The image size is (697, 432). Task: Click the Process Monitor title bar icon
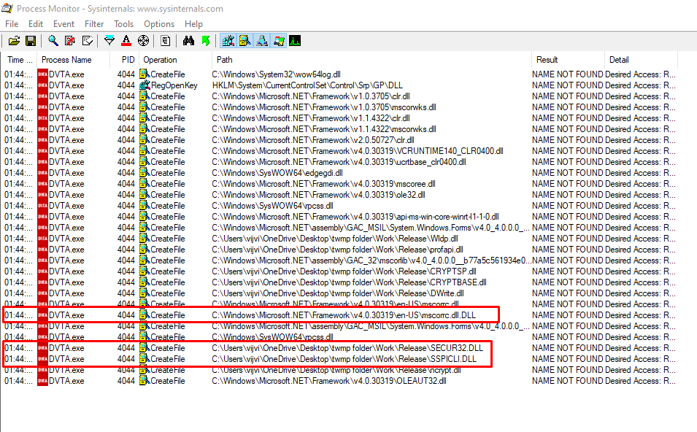coord(7,8)
